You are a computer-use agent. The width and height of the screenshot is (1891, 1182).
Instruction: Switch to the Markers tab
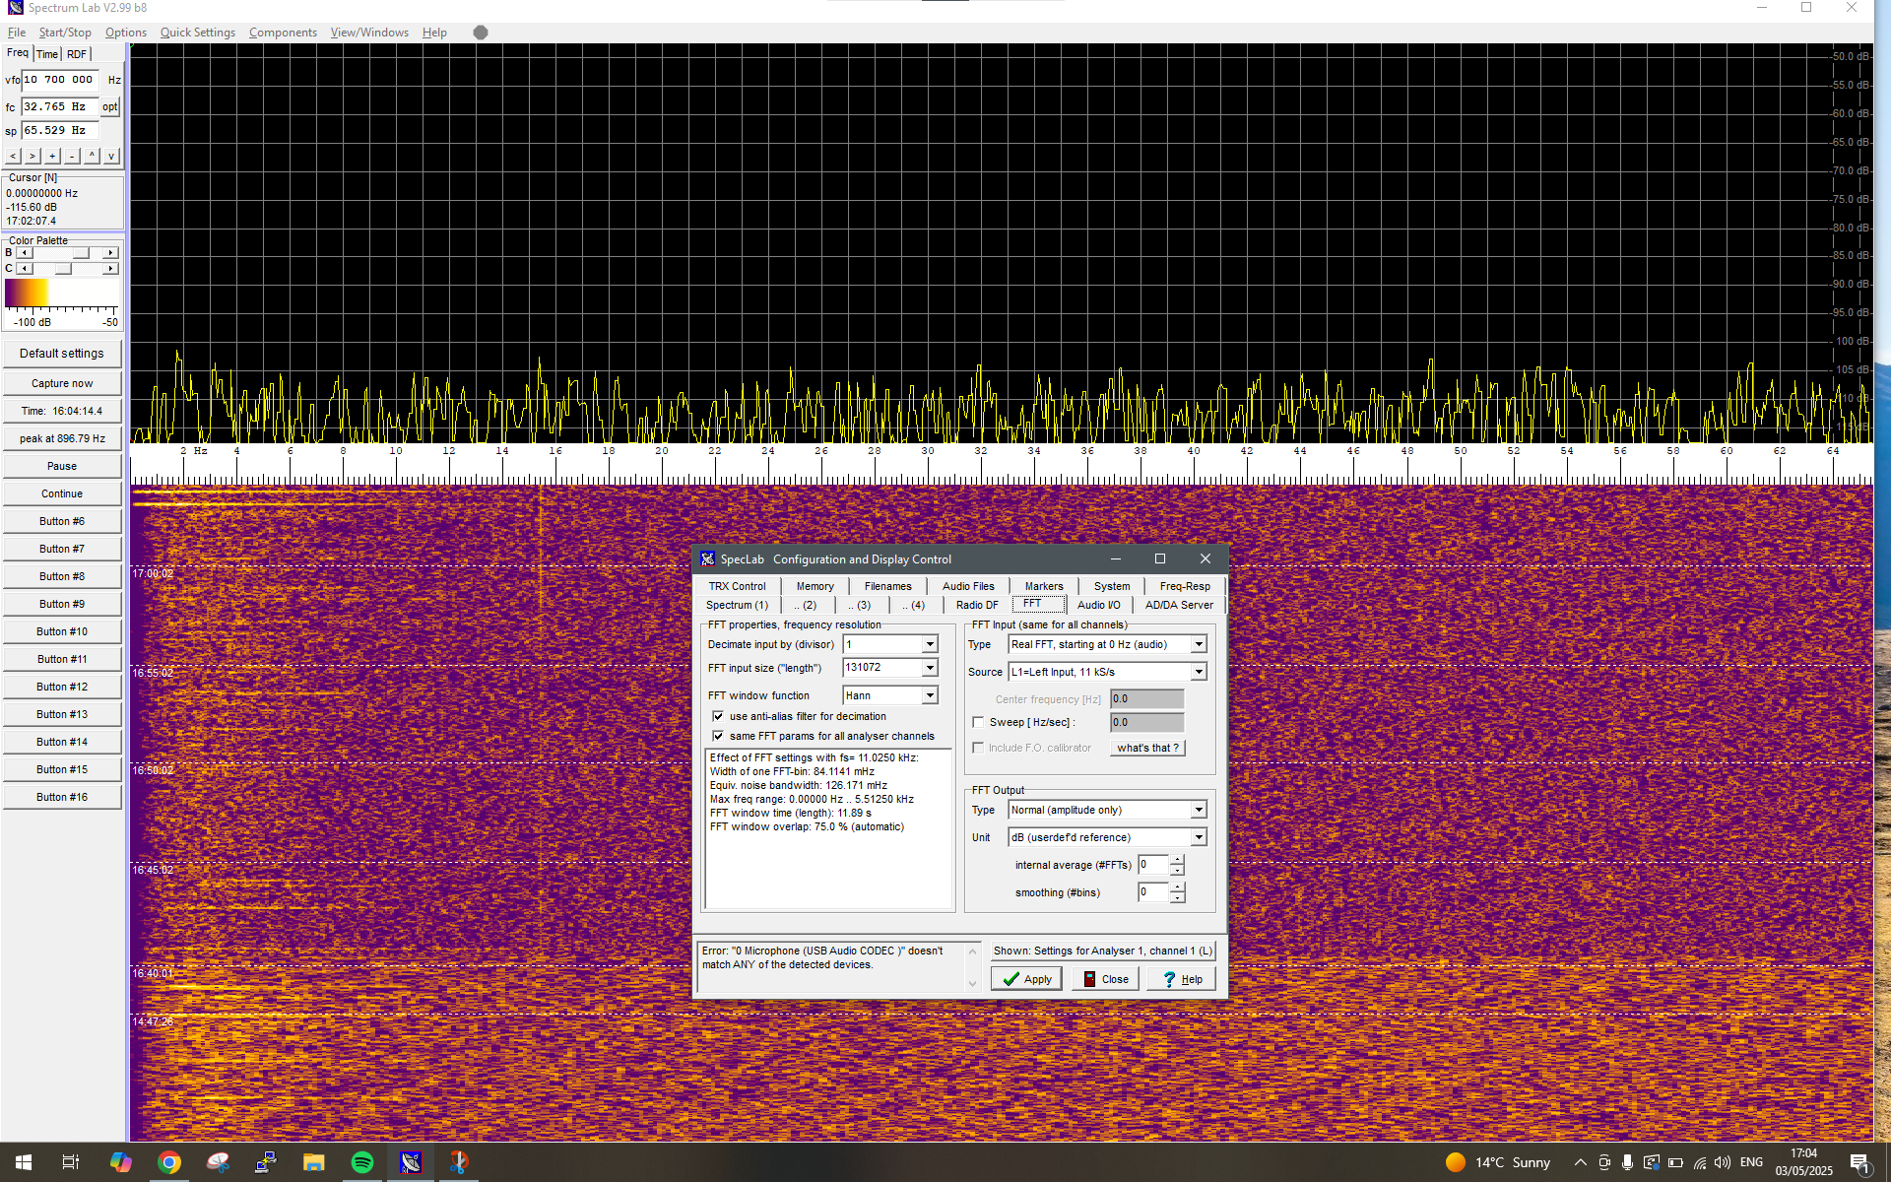coord(1044,586)
